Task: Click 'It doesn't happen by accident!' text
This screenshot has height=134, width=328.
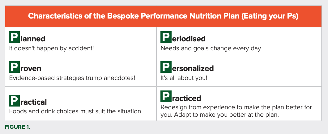Action: pyautogui.click(x=51, y=48)
